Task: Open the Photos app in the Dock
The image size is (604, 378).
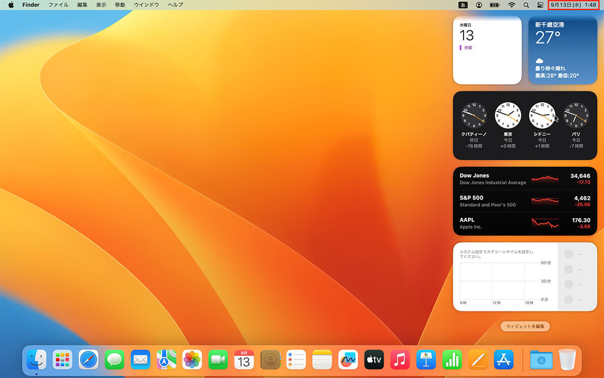Action: (x=192, y=360)
